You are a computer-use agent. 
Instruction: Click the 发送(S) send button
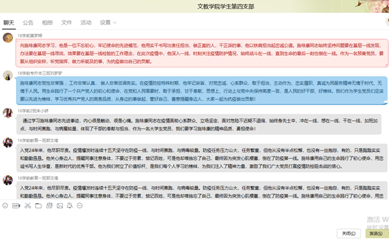[x=376, y=234]
